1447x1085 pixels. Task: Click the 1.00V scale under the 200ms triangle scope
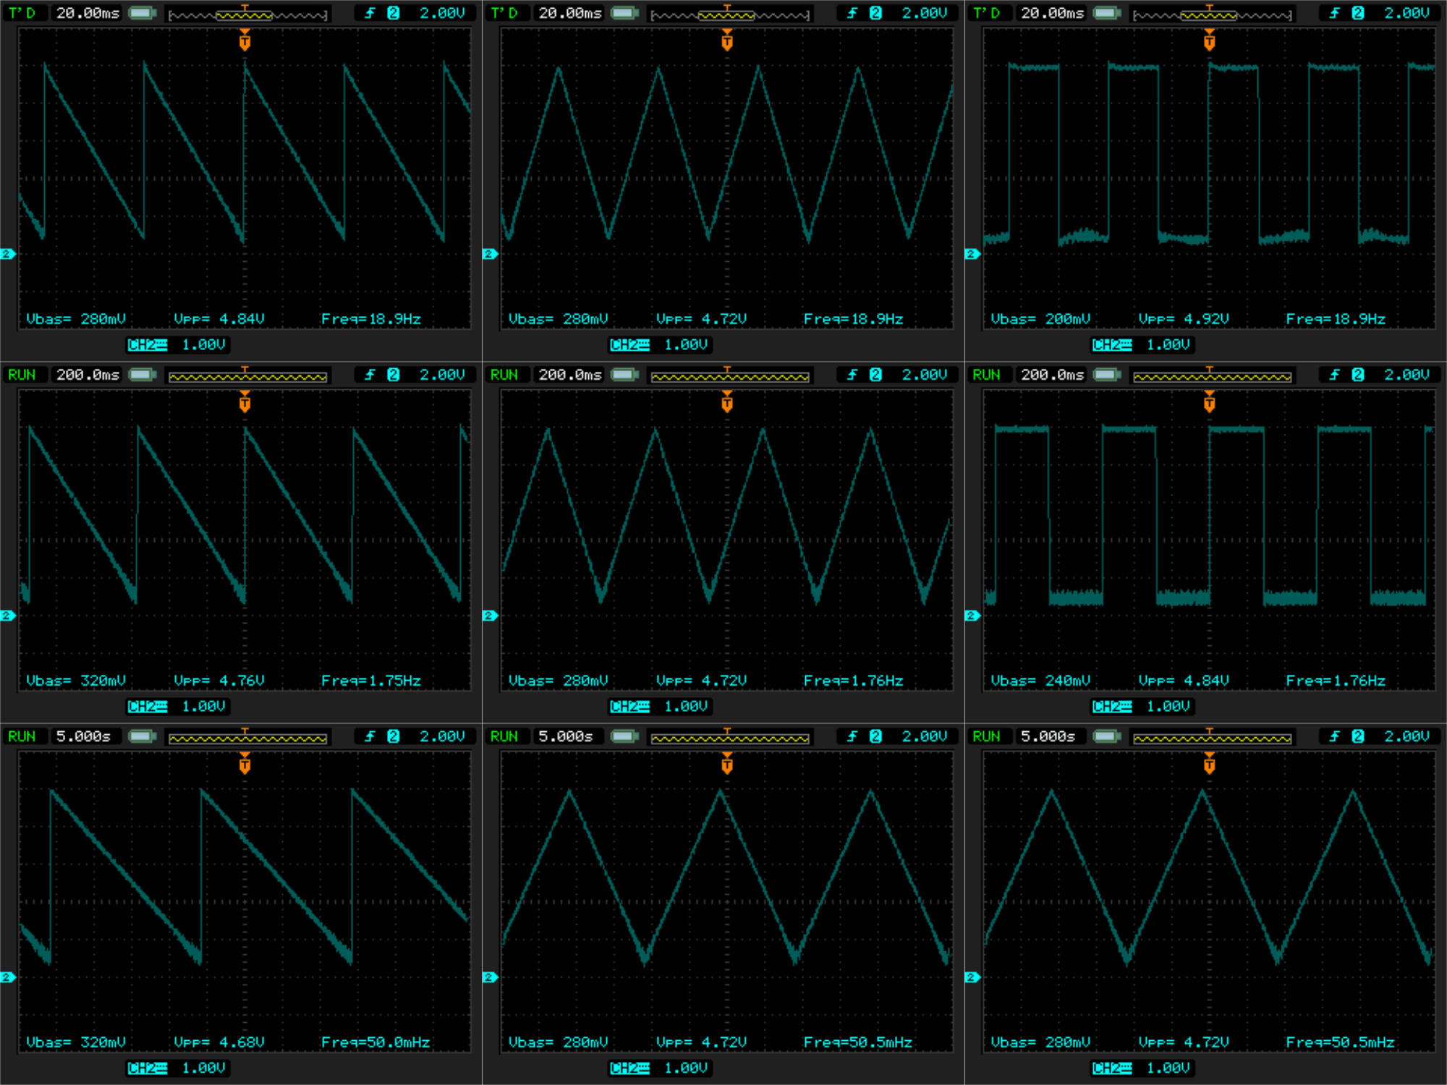coord(686,707)
